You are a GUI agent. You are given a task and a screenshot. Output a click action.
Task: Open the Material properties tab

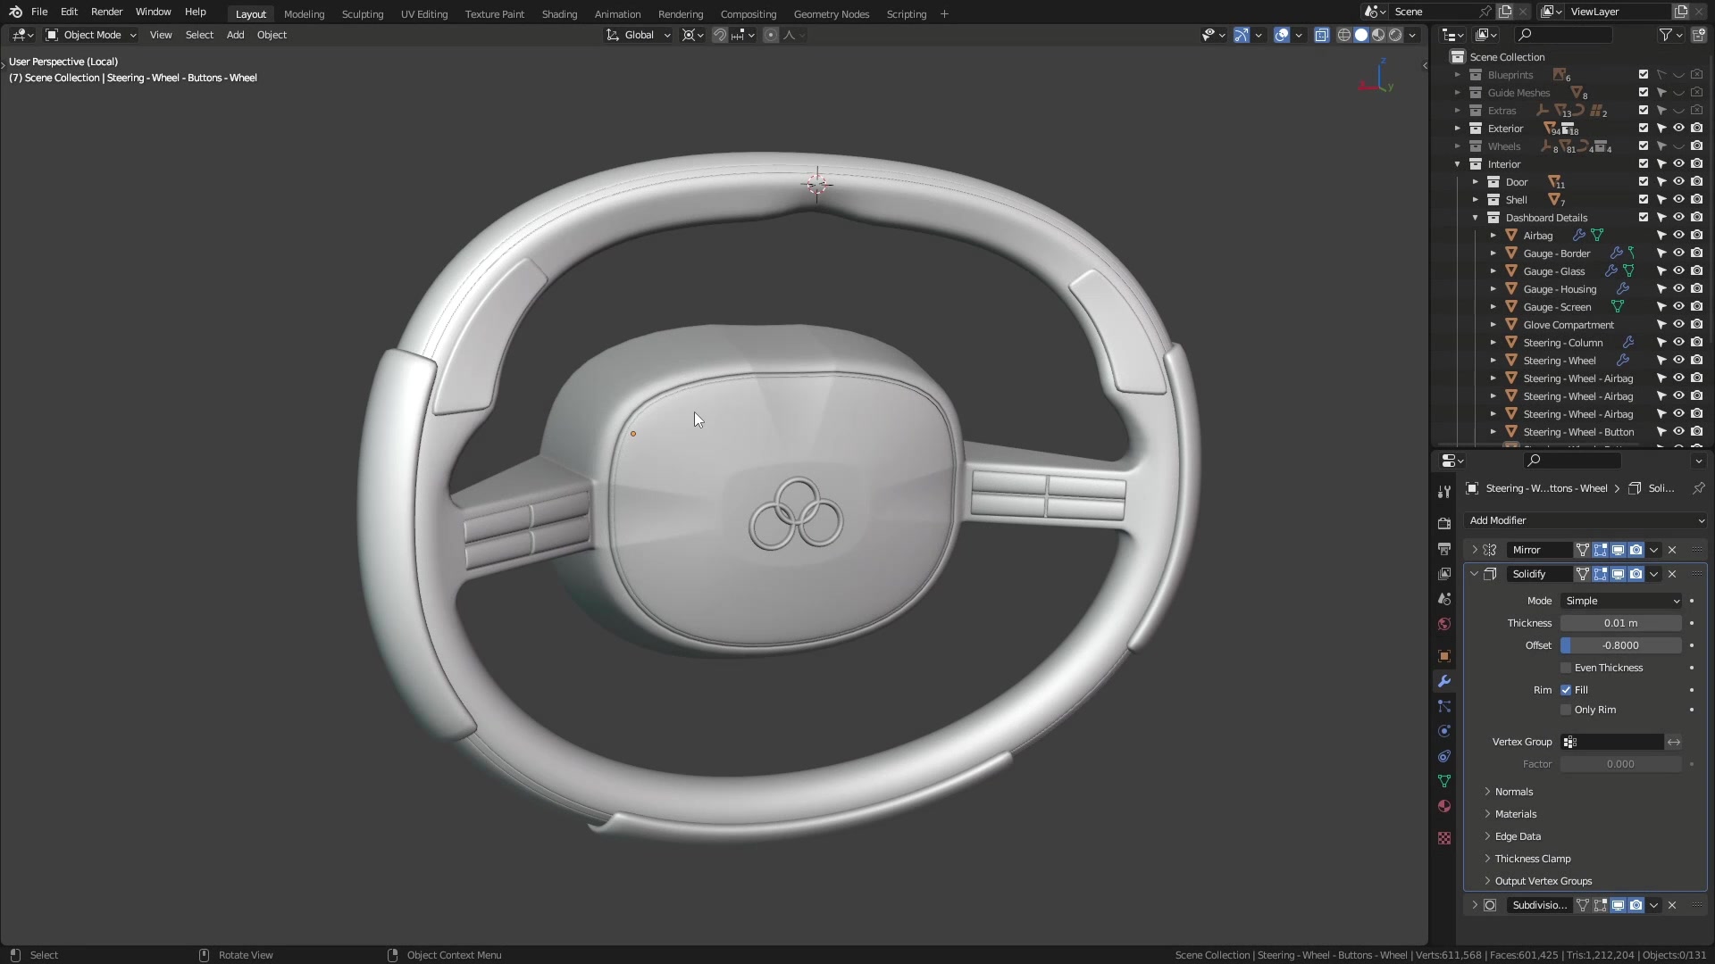point(1444,806)
